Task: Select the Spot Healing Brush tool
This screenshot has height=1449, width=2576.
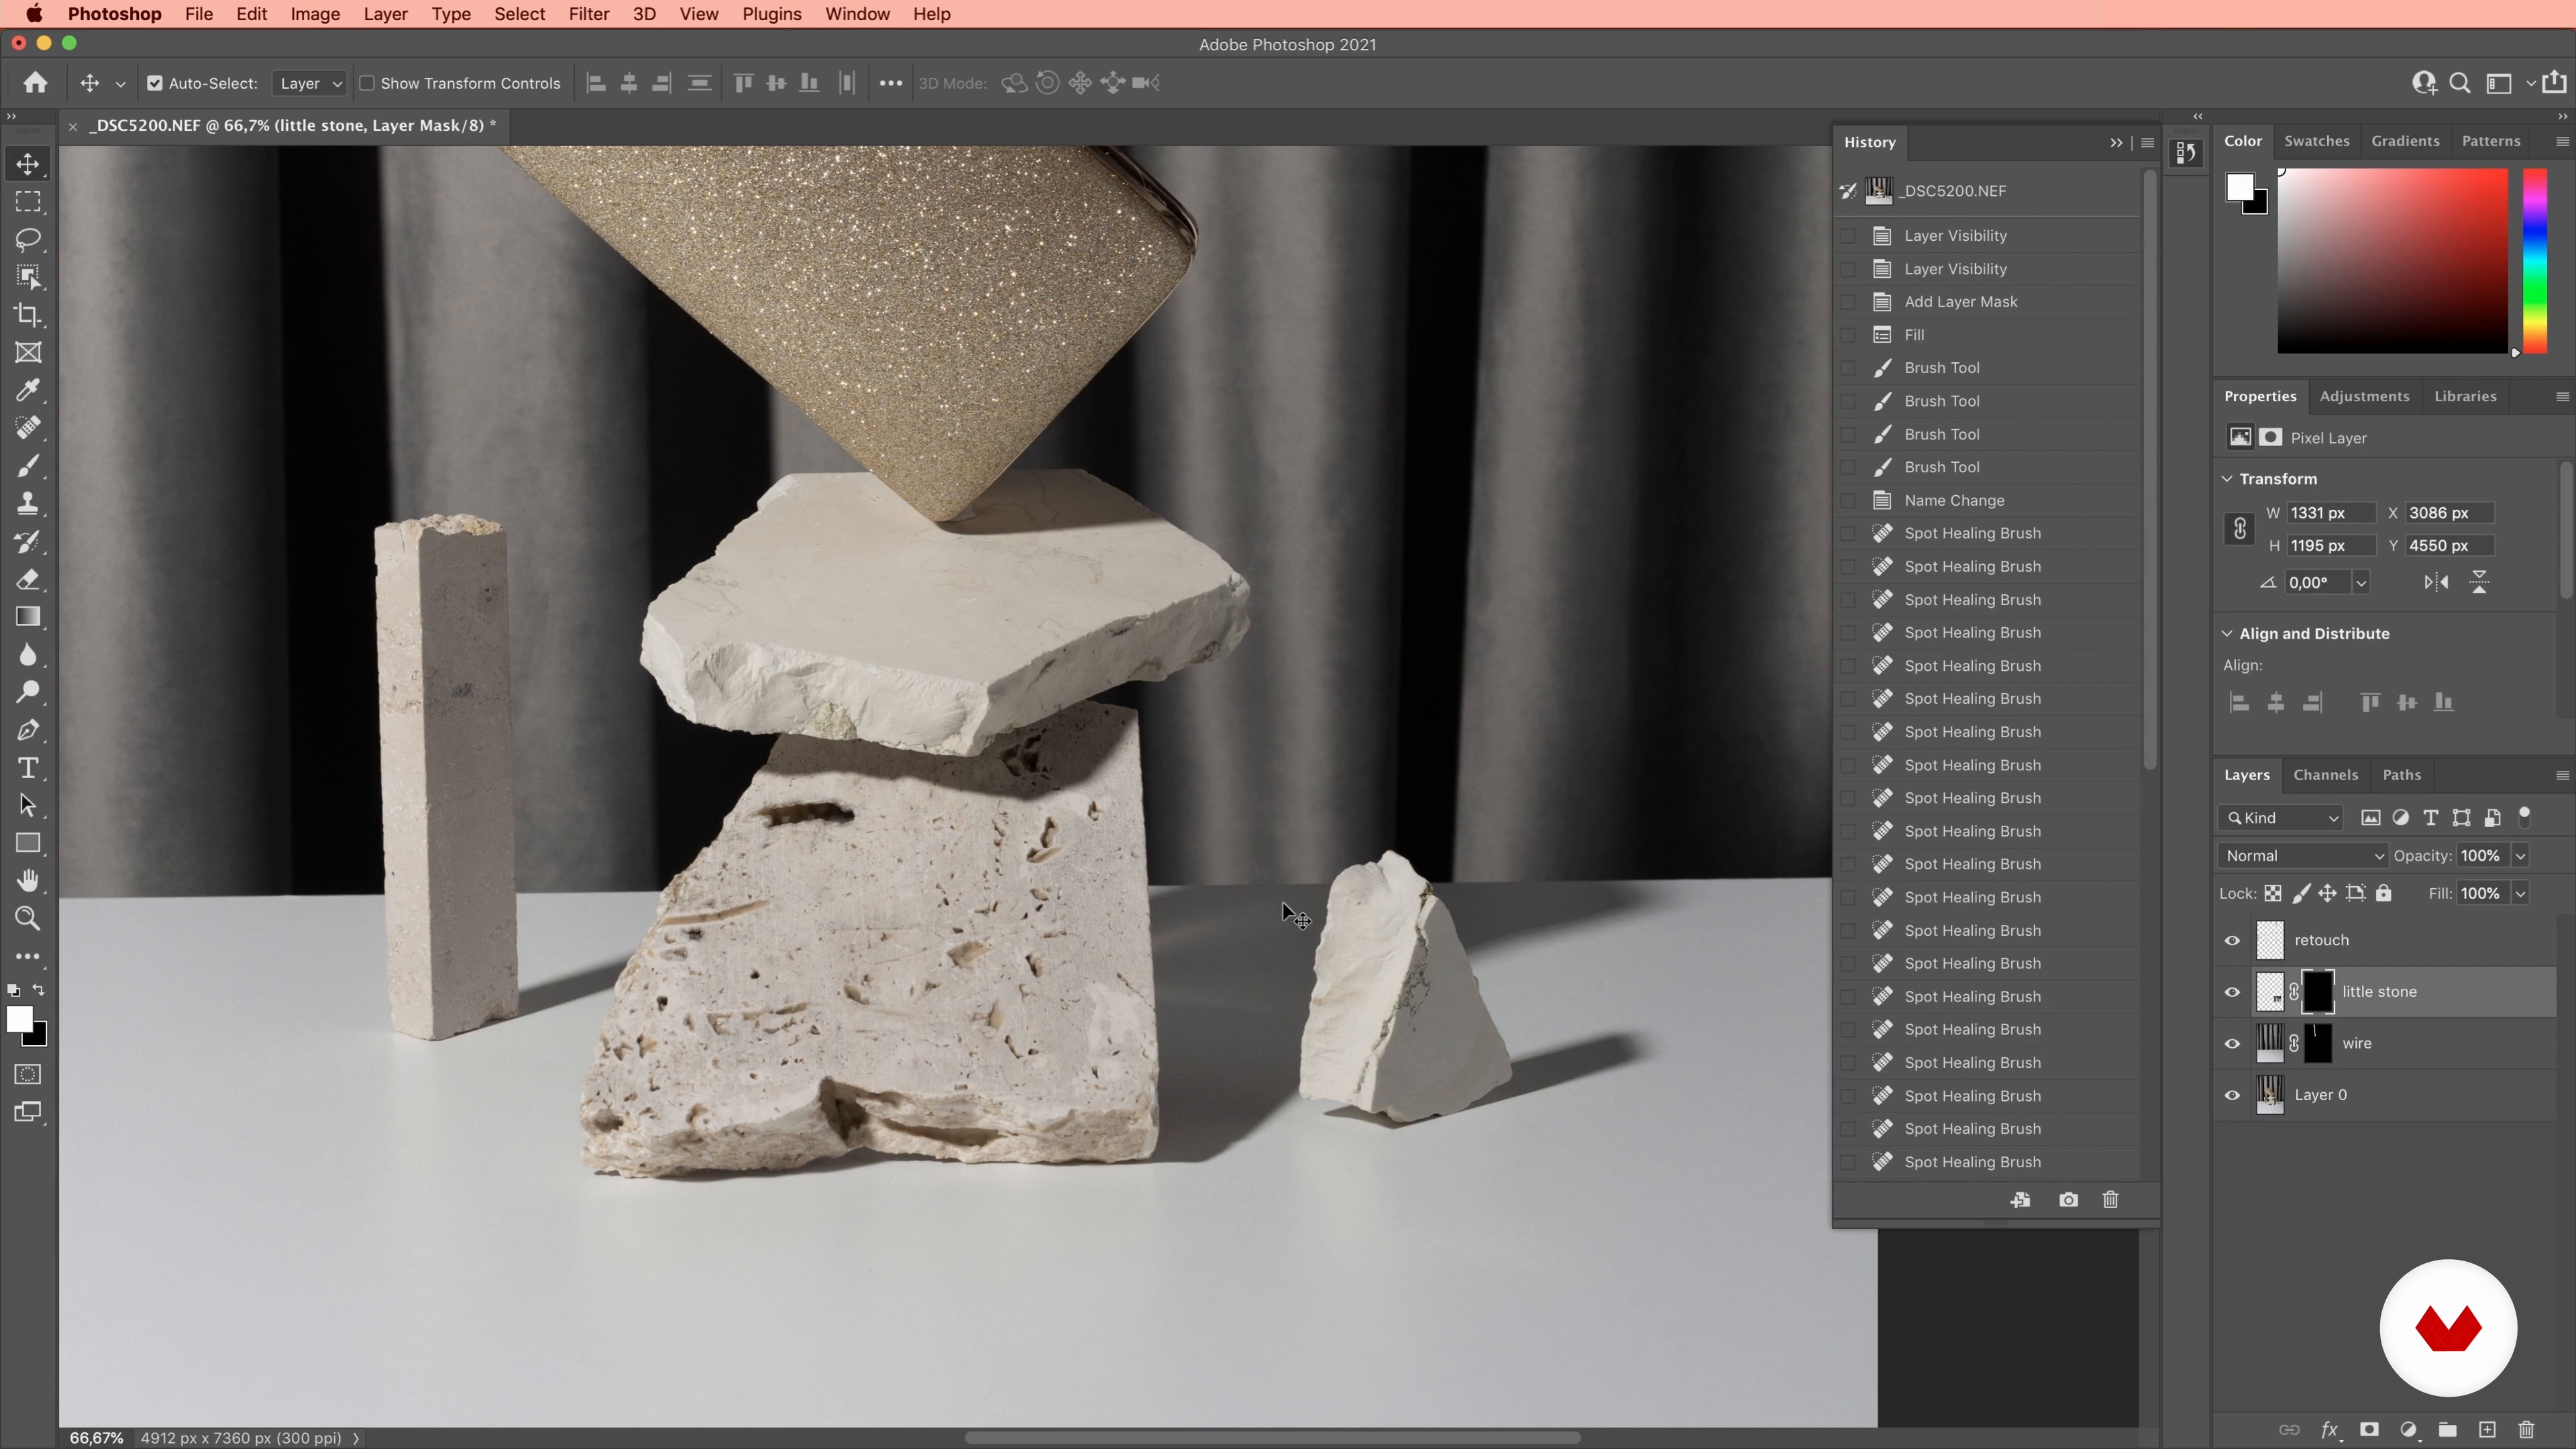Action: click(28, 428)
